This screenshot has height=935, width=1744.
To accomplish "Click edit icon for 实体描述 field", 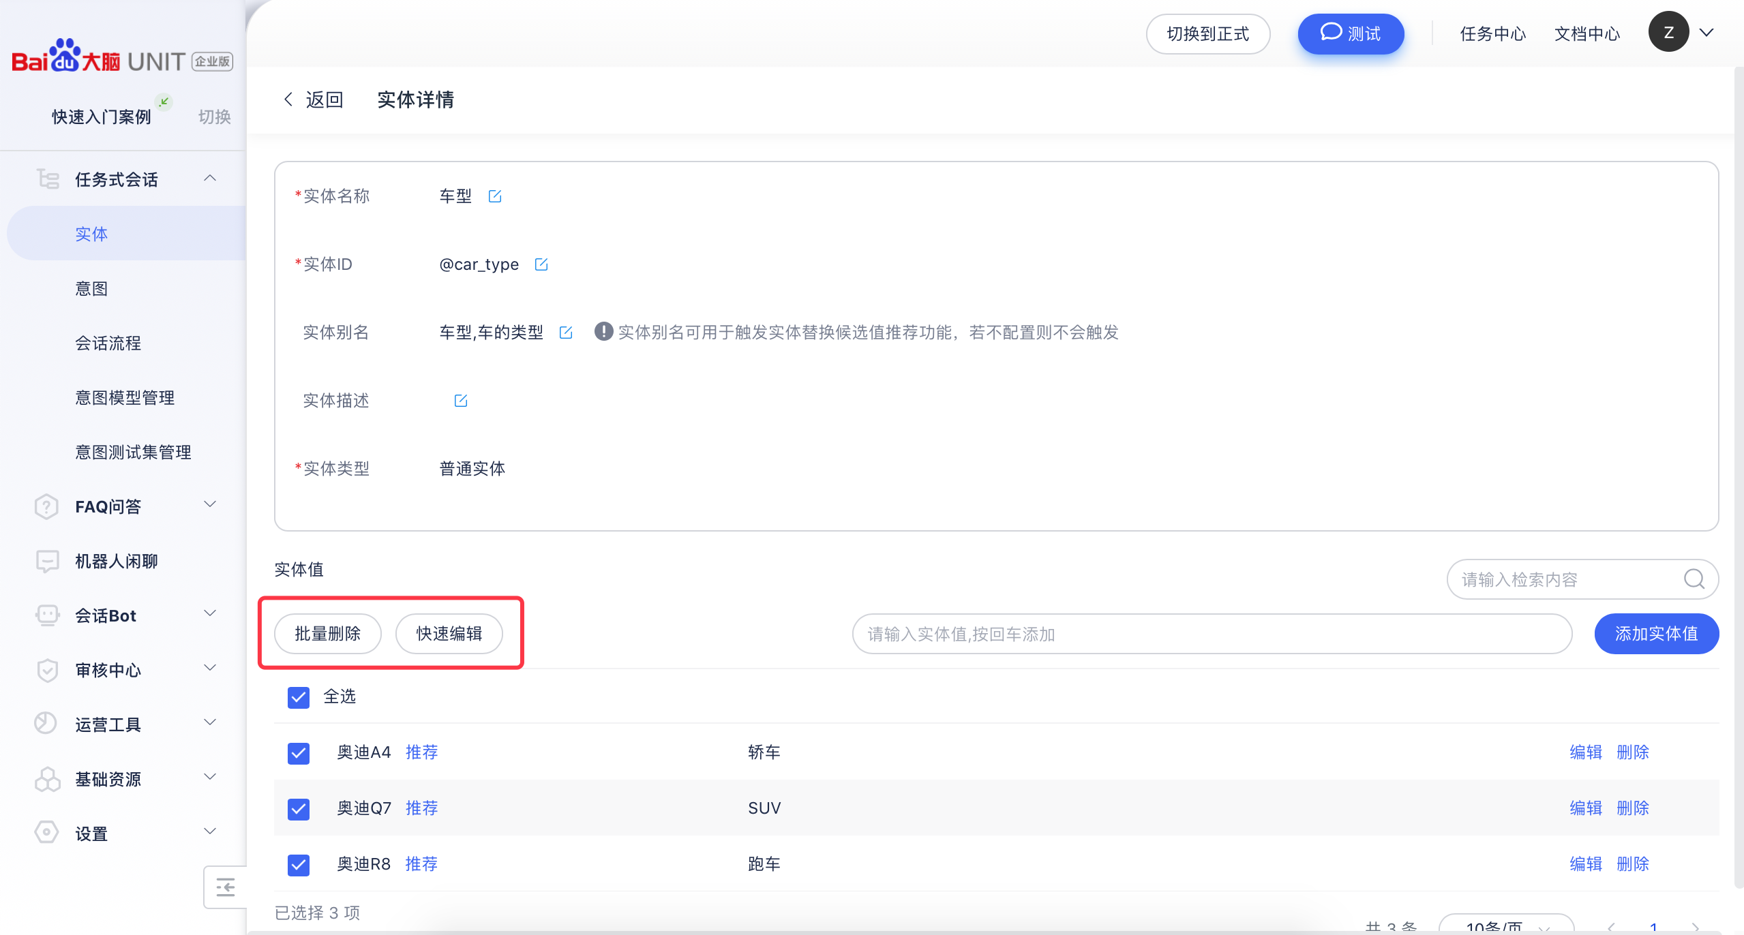I will [461, 401].
